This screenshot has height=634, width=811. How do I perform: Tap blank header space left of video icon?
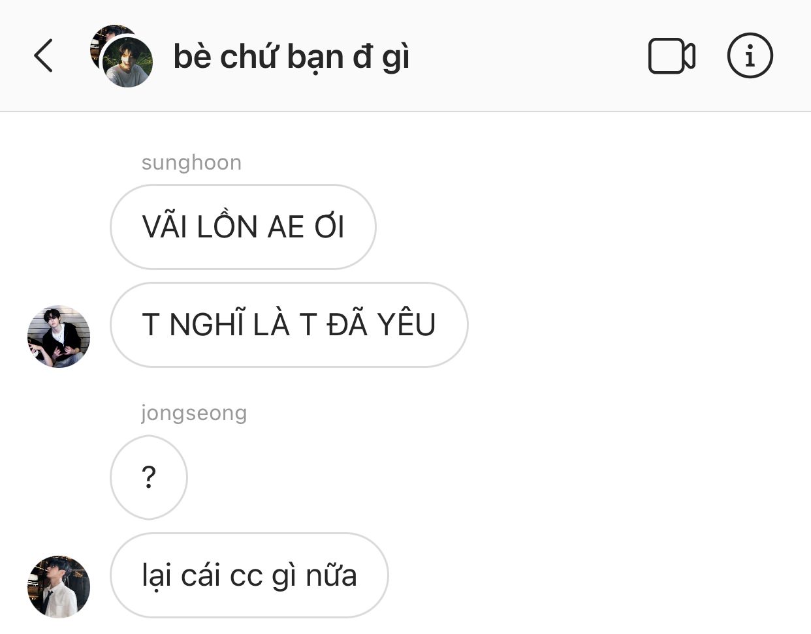[529, 56]
